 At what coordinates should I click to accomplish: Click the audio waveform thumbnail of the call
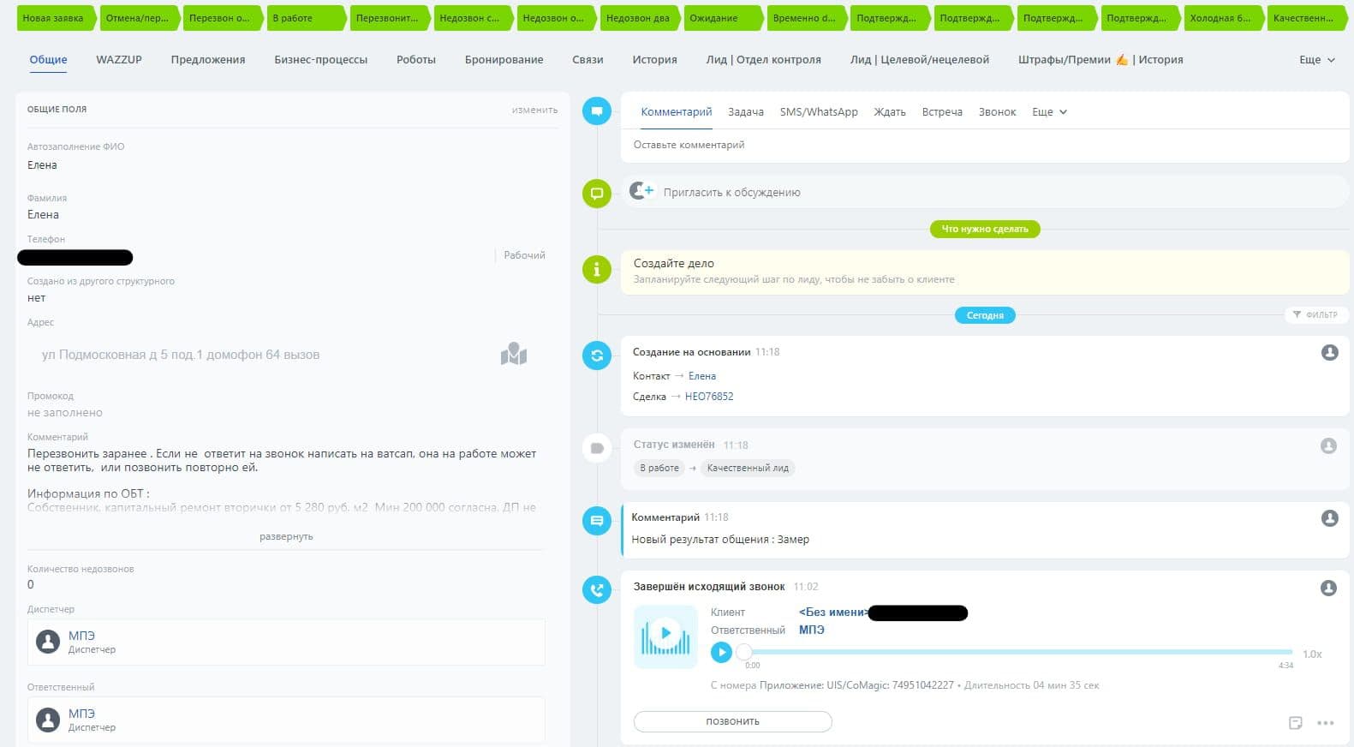pyautogui.click(x=665, y=636)
